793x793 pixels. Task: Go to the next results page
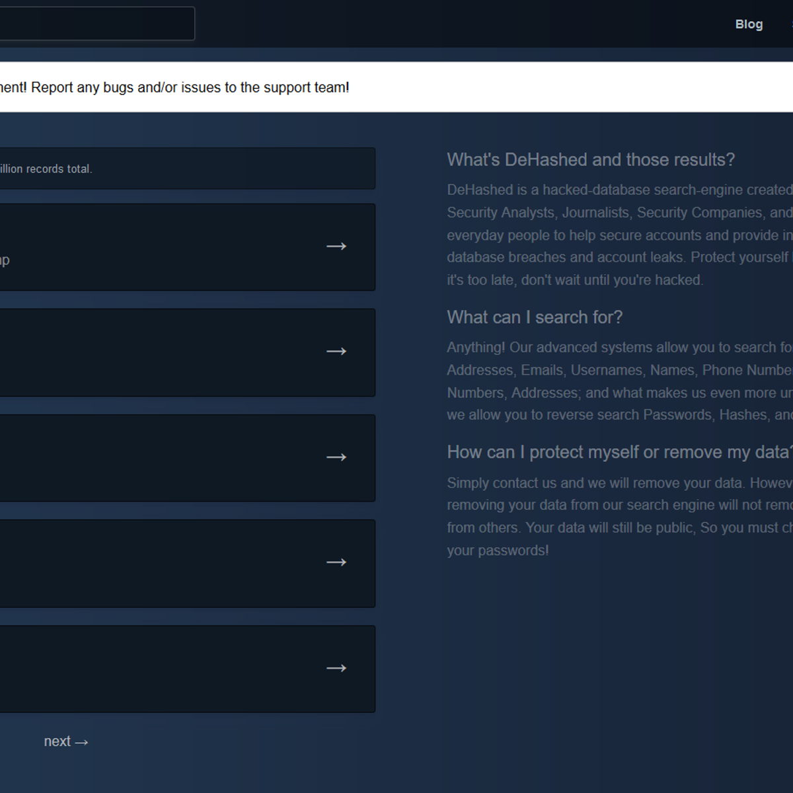[57, 741]
